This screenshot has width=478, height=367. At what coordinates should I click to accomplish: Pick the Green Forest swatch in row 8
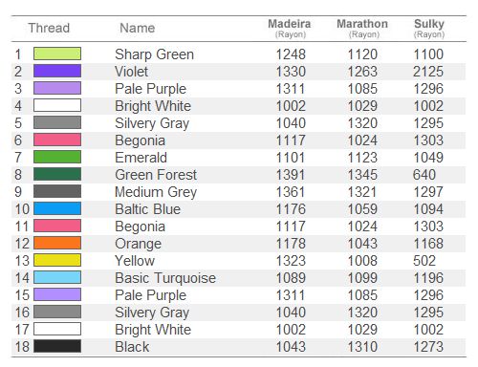click(57, 174)
